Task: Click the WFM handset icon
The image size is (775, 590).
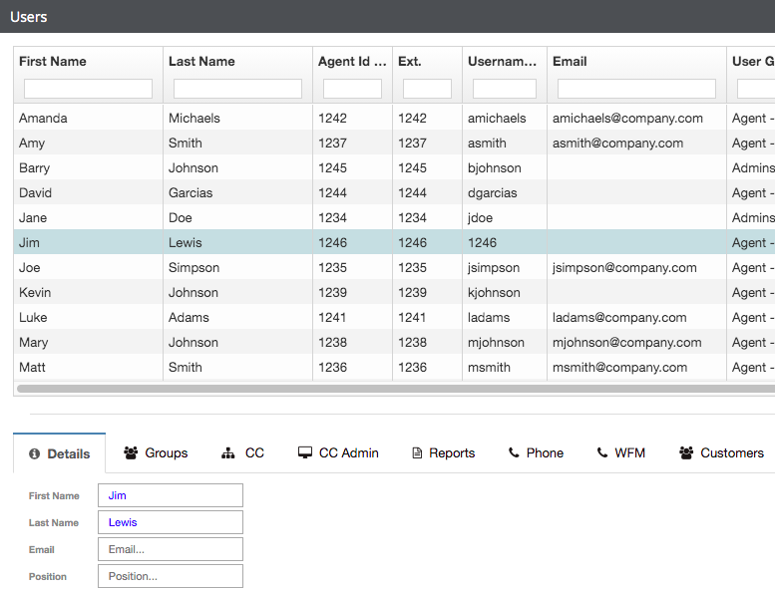Action: (x=602, y=452)
